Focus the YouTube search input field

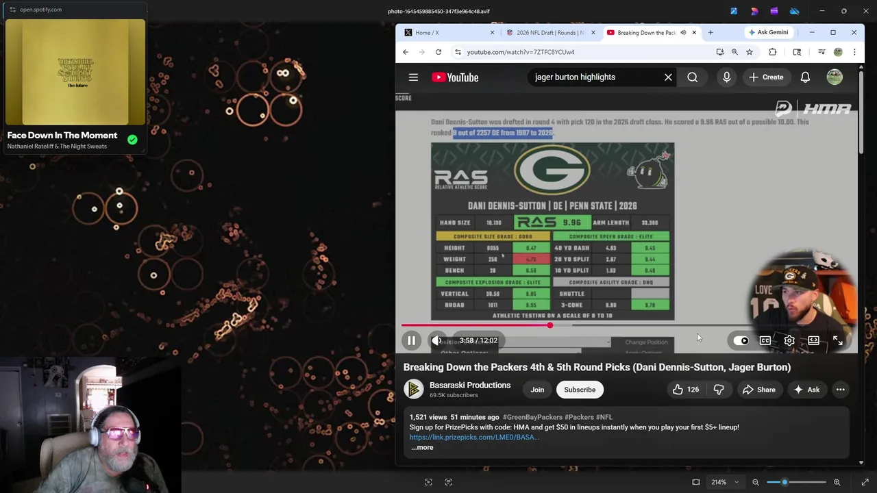(x=595, y=77)
